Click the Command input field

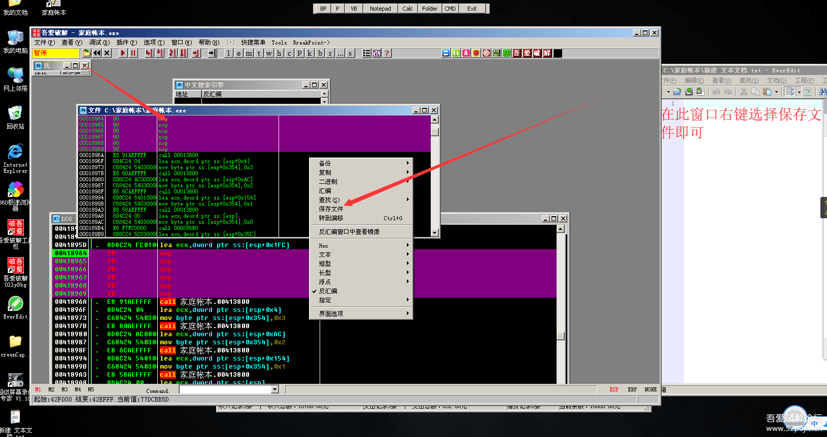pyautogui.click(x=225, y=389)
